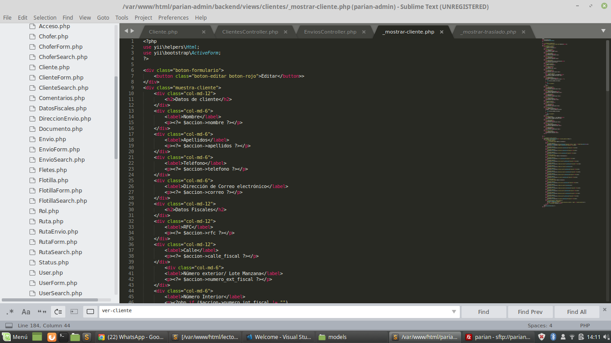Open the Spaces: 4 indentation menu
The image size is (611, 343).
pos(540,326)
